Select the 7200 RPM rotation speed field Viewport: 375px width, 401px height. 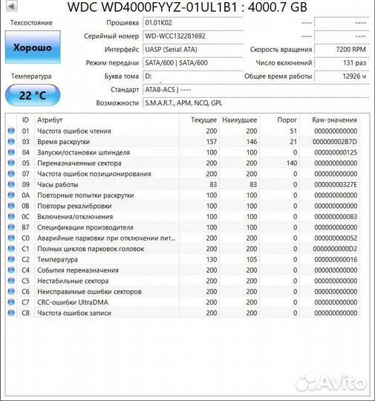pos(342,49)
